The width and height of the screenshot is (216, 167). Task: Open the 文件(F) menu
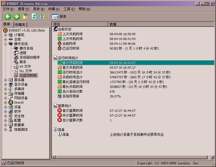click(8, 9)
